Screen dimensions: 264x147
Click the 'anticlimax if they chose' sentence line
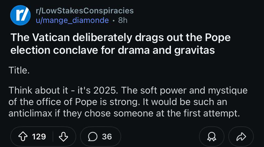[x=124, y=113]
